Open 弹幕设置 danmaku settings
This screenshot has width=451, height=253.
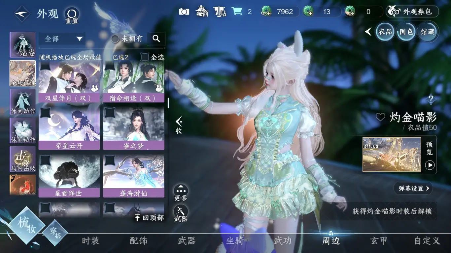click(413, 188)
